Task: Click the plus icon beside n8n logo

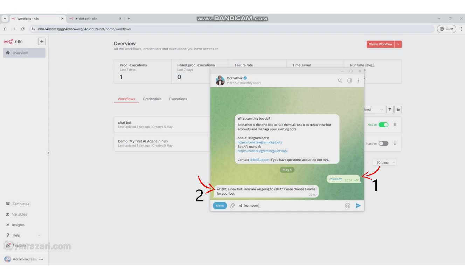Action: coord(42,41)
